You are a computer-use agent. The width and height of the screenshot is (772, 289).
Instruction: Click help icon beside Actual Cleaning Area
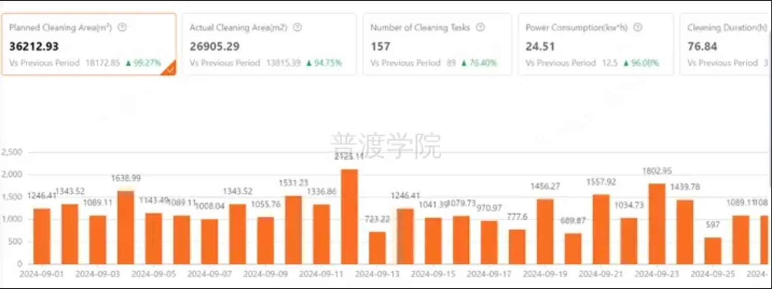[297, 28]
